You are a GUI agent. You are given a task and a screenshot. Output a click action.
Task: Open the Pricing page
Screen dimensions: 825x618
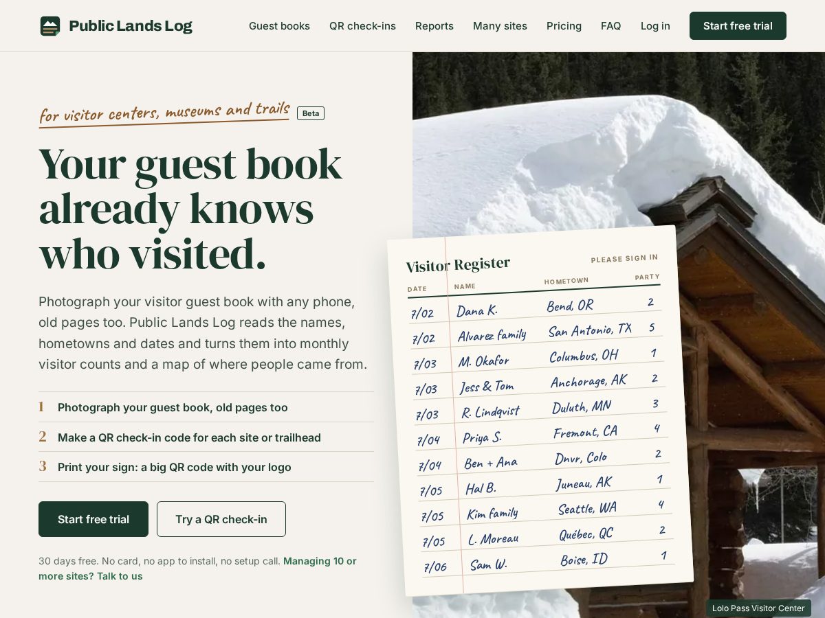tap(564, 26)
